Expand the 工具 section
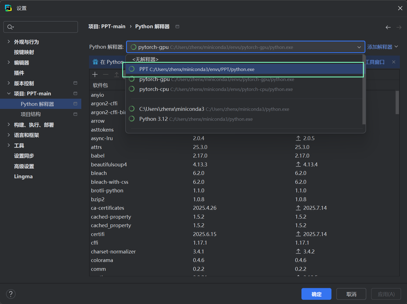The image size is (407, 304). pyautogui.click(x=9, y=145)
